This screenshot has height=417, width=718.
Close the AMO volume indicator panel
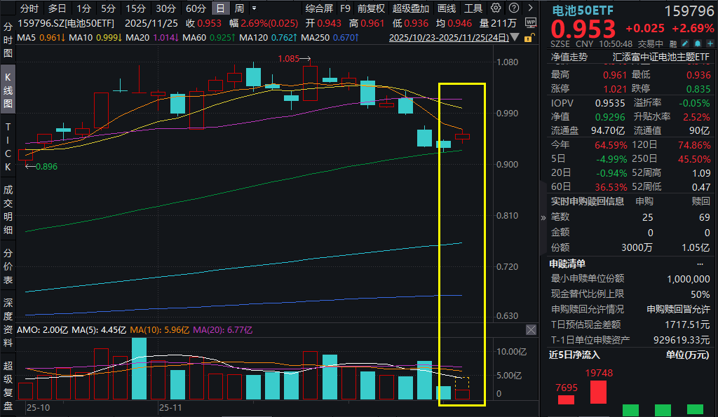pos(531,329)
